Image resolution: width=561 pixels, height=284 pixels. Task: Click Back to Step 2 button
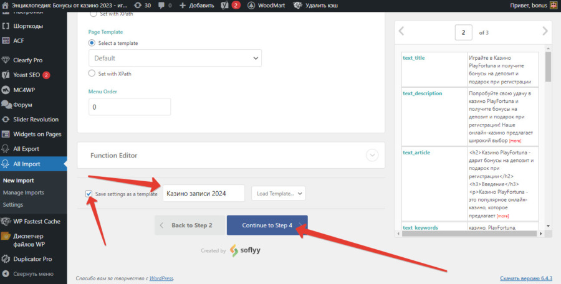point(189,225)
